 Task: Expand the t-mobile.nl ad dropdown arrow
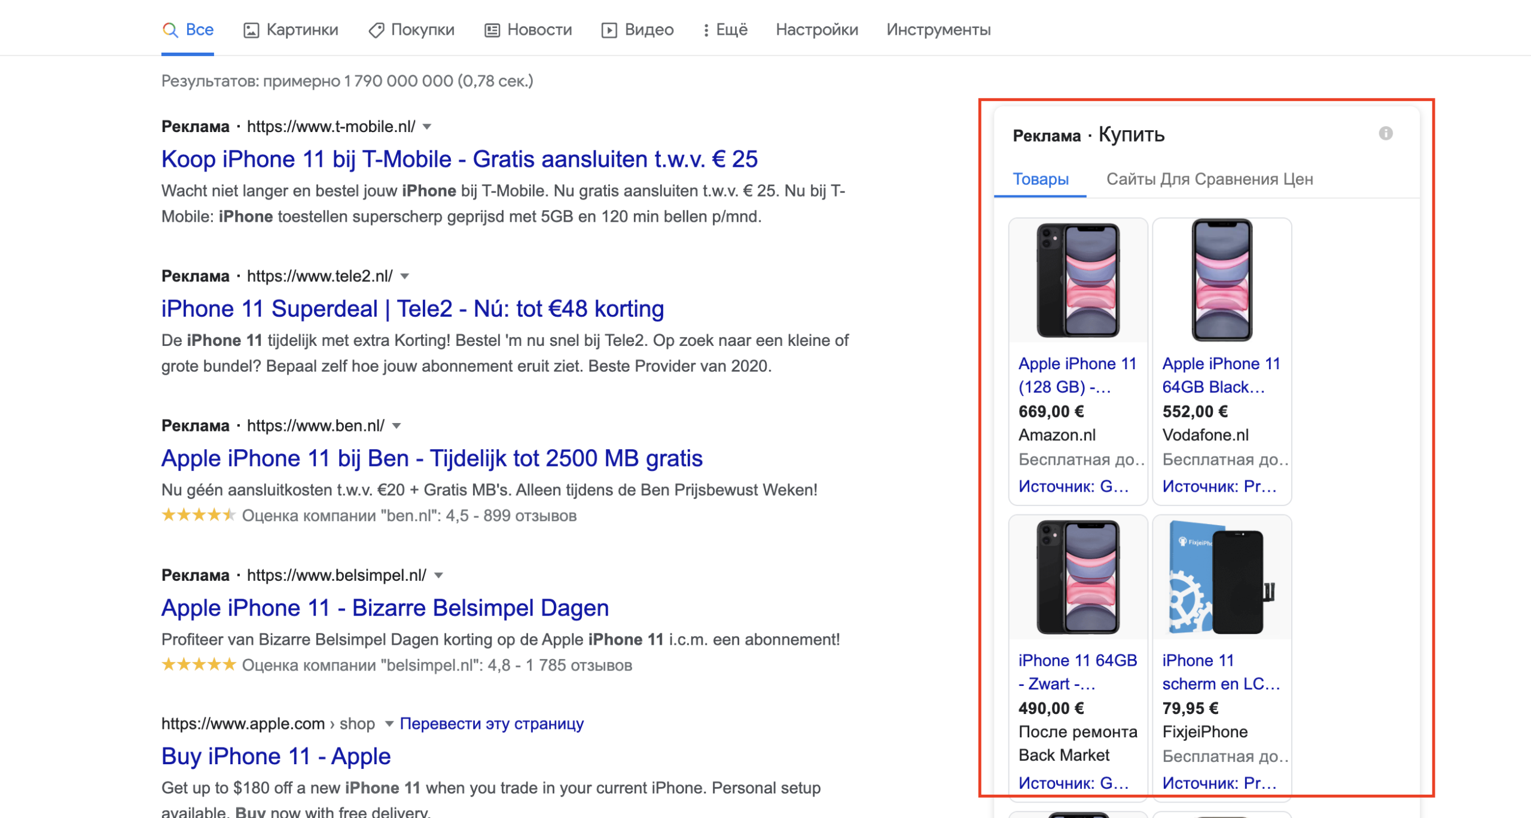tap(427, 127)
